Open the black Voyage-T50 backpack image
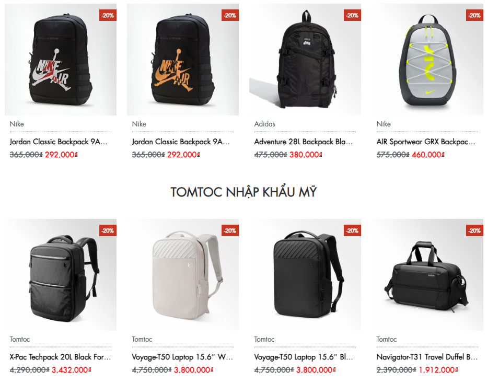The width and height of the screenshot is (487, 383). pos(305,275)
